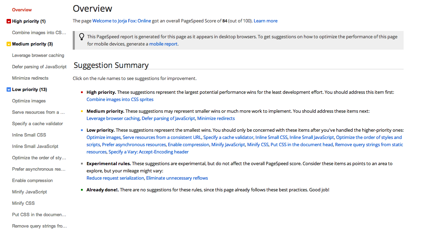436x231 pixels.
Task: Click Combine images into CSS sprites link
Action: tap(120, 99)
